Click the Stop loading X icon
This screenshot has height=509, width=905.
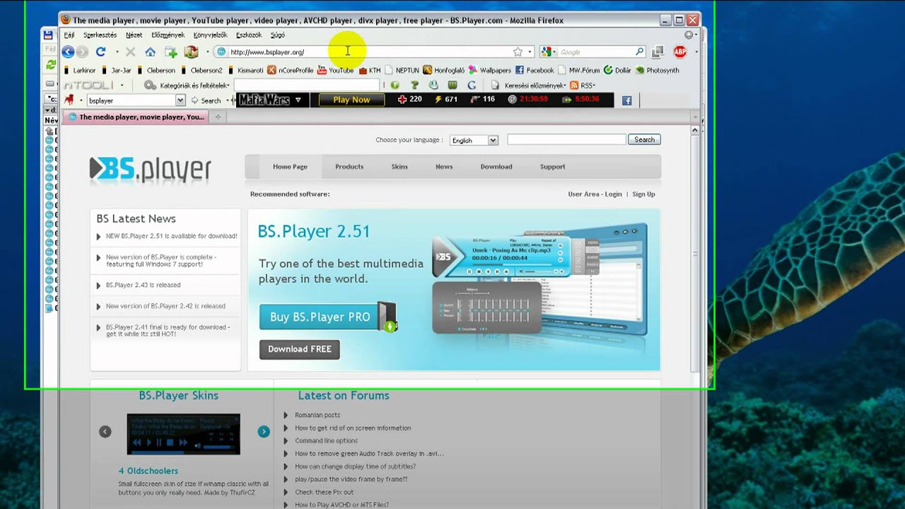pyautogui.click(x=130, y=52)
